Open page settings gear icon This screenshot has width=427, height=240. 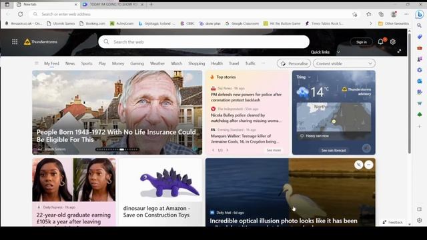393,41
